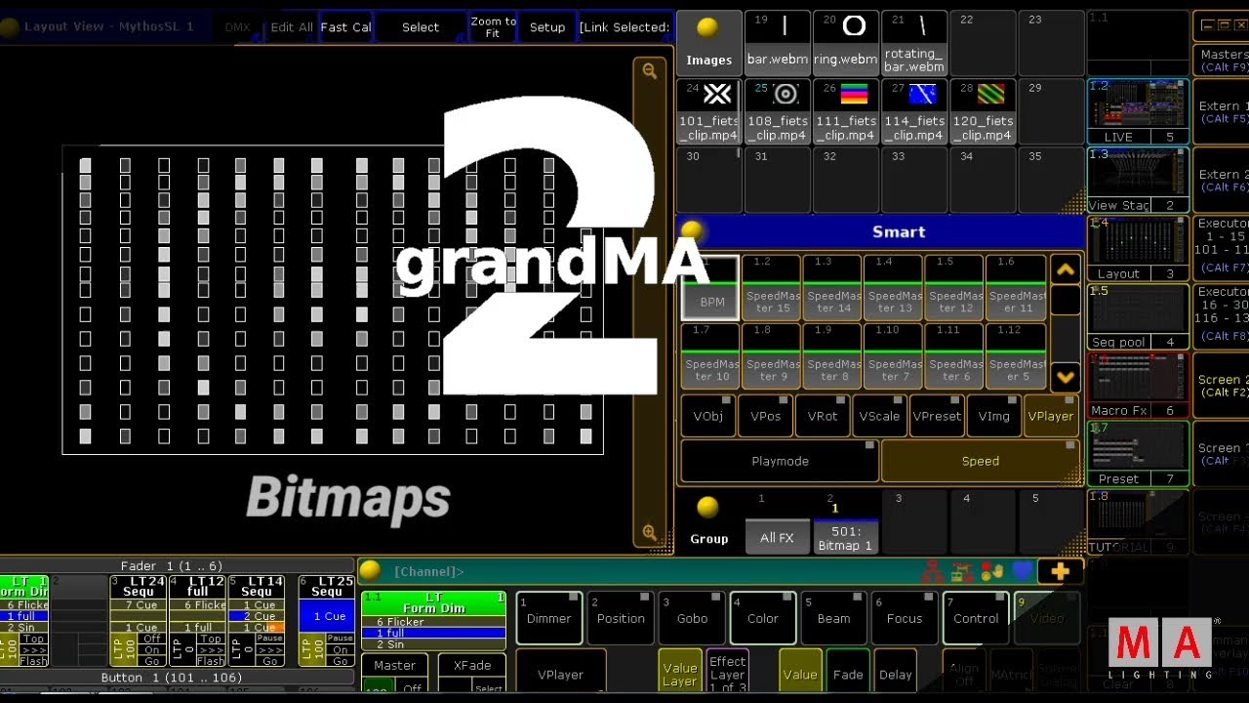The image size is (1249, 703).
Task: Select the Speed attribute
Action: pyautogui.click(x=981, y=461)
